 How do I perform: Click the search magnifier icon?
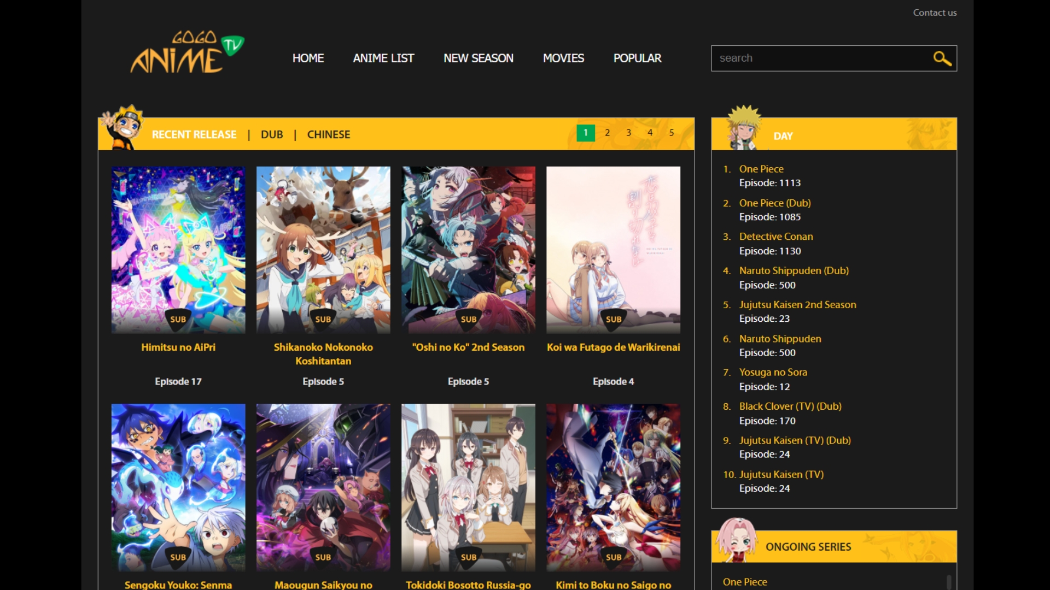(x=942, y=58)
